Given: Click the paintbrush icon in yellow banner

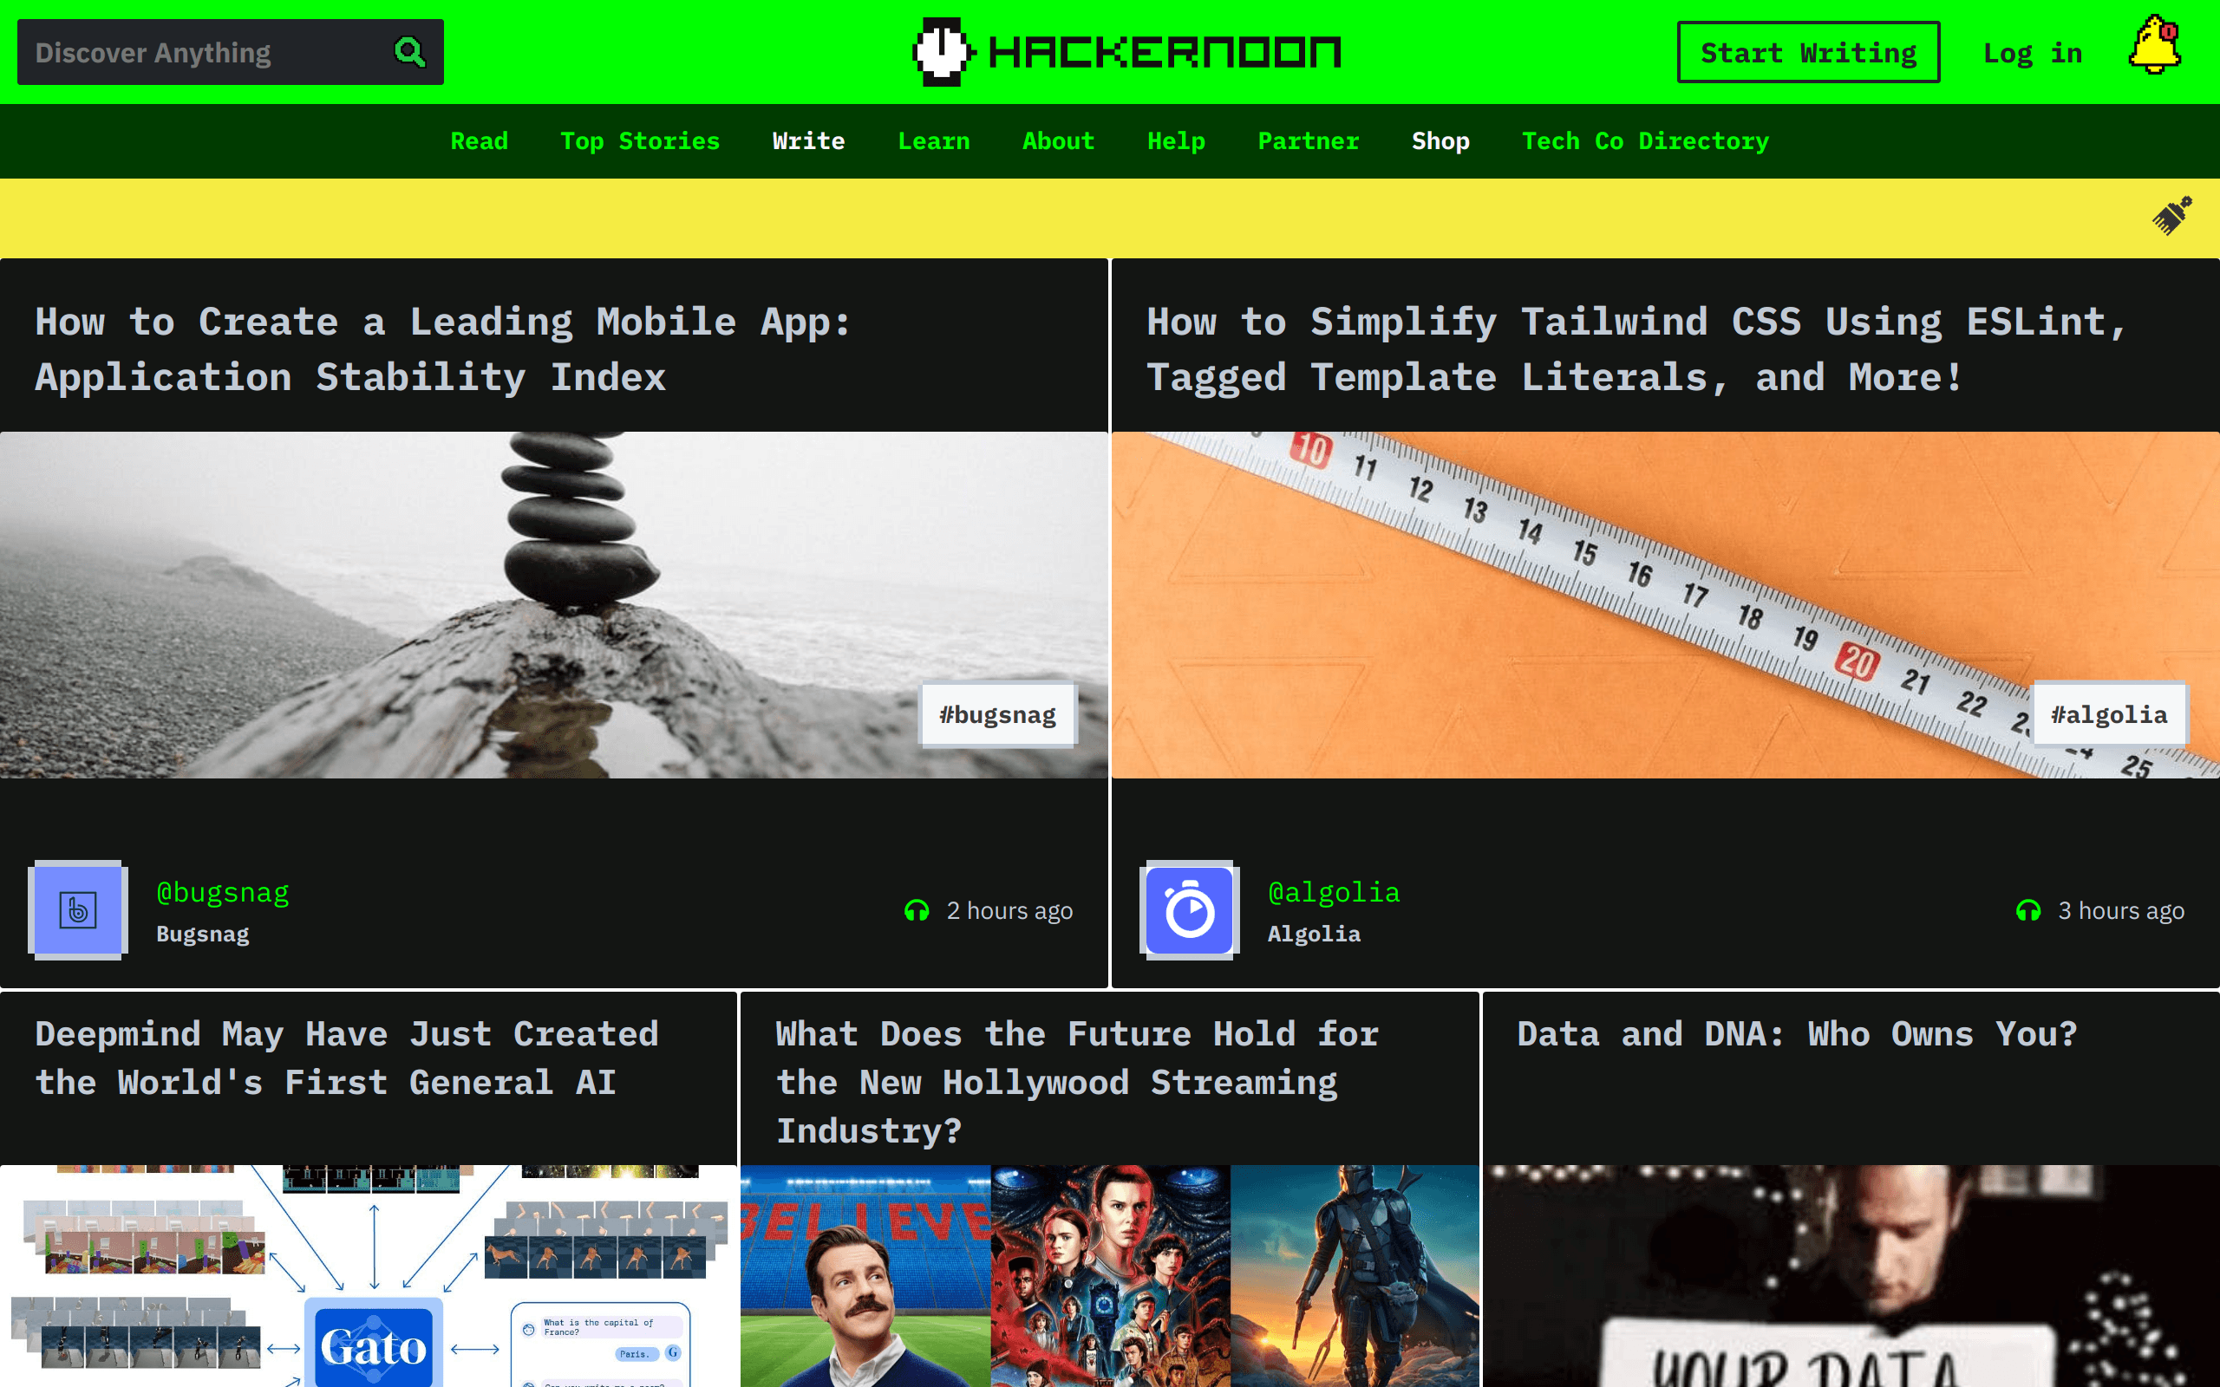Looking at the screenshot, I should click(x=2172, y=216).
